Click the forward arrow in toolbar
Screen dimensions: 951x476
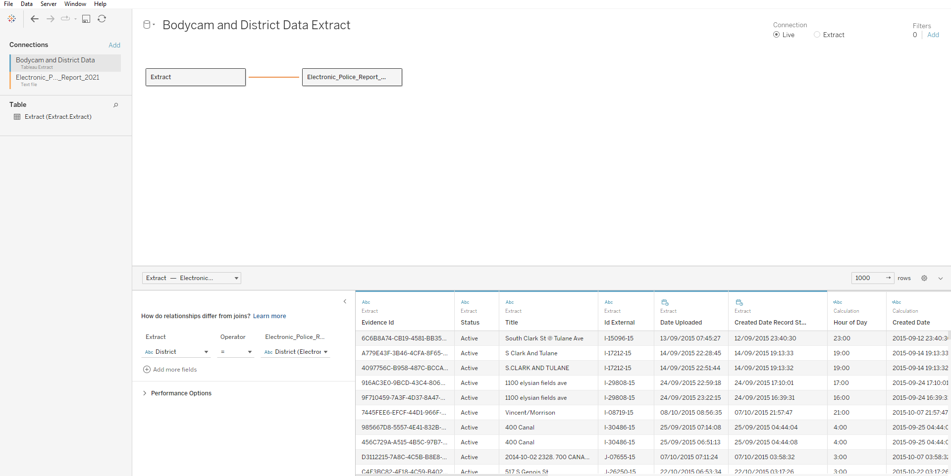tap(51, 19)
